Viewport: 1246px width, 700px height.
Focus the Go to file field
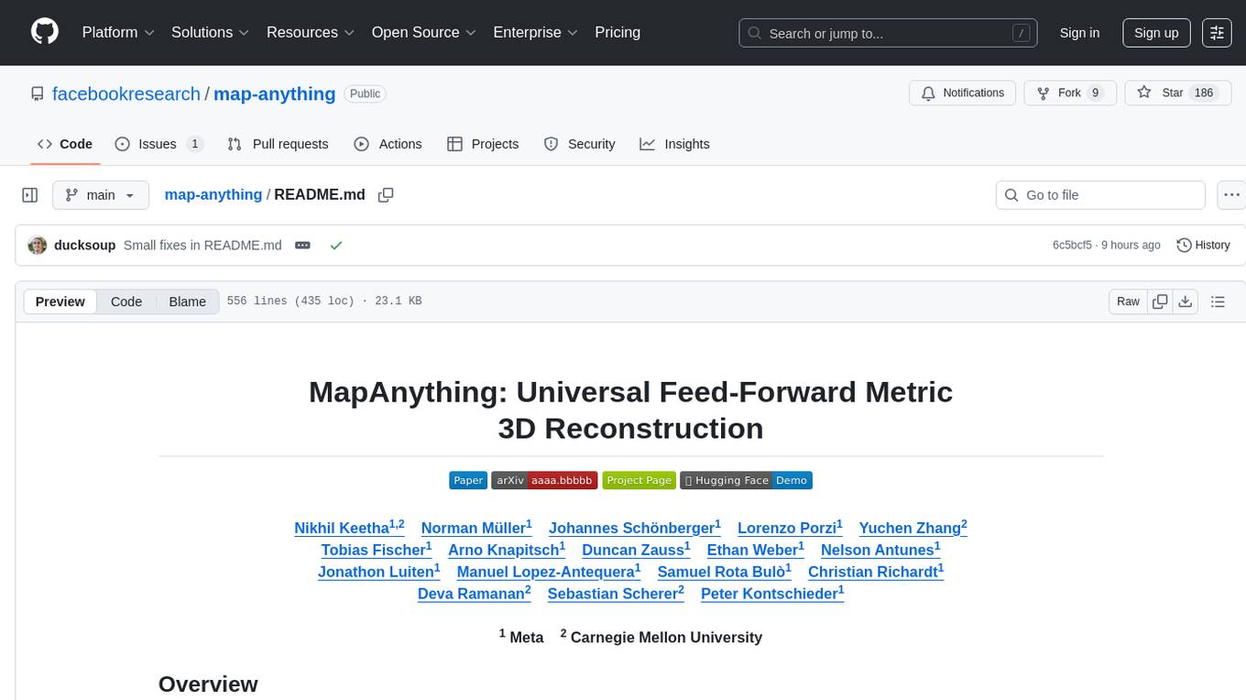pyautogui.click(x=1100, y=195)
